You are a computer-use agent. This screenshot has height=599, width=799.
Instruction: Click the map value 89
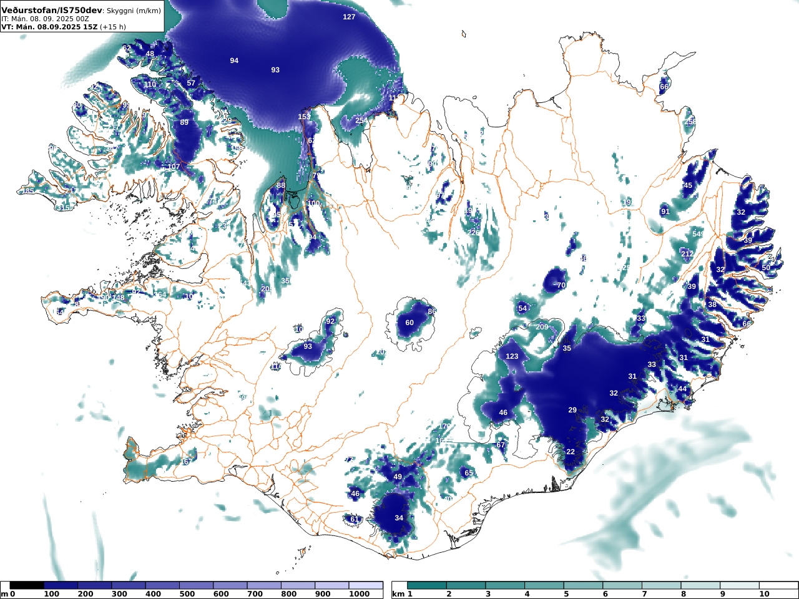coord(184,122)
